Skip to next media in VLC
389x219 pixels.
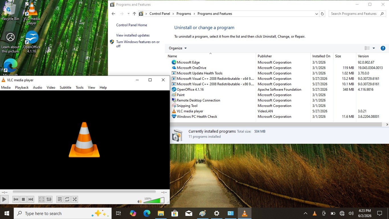31,199
